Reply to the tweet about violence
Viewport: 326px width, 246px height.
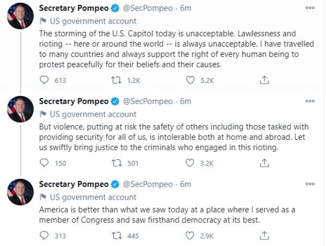[x=44, y=163]
